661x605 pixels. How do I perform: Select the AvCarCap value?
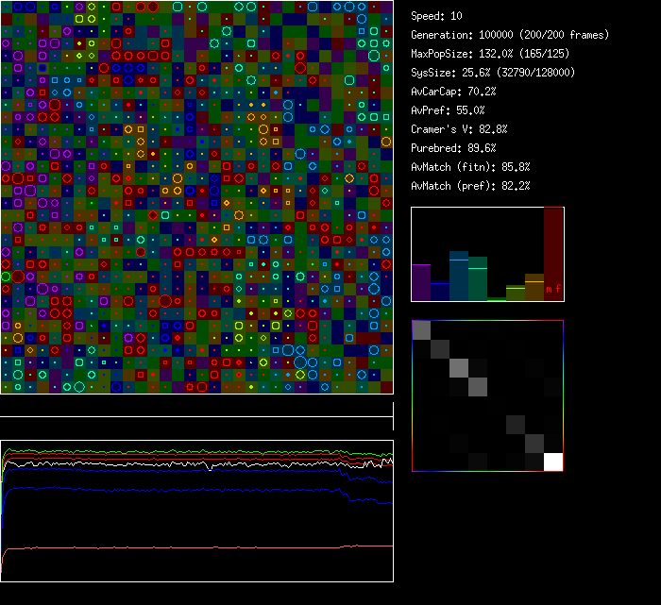(x=454, y=92)
